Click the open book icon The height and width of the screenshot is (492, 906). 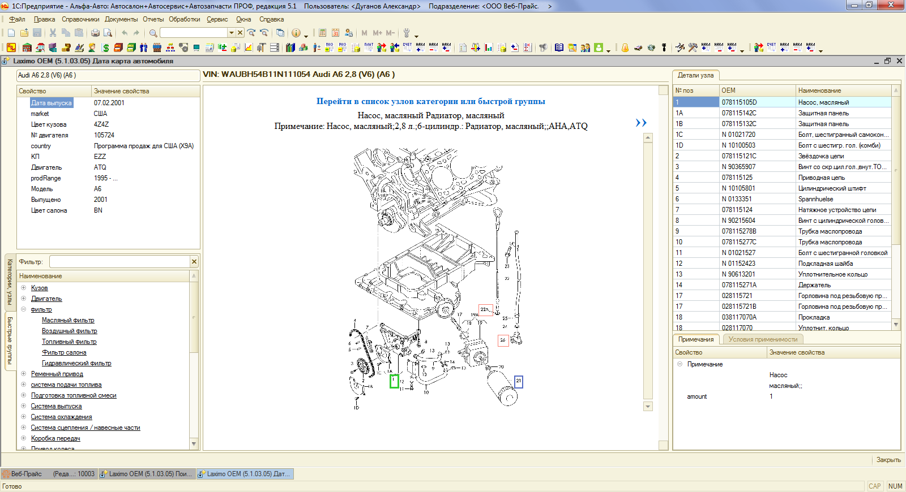(559, 48)
